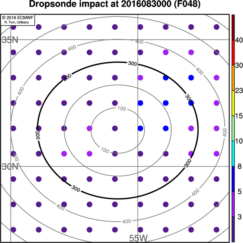Click the lower '100' contour label
This screenshot has height=243, width=243.
coord(105,150)
